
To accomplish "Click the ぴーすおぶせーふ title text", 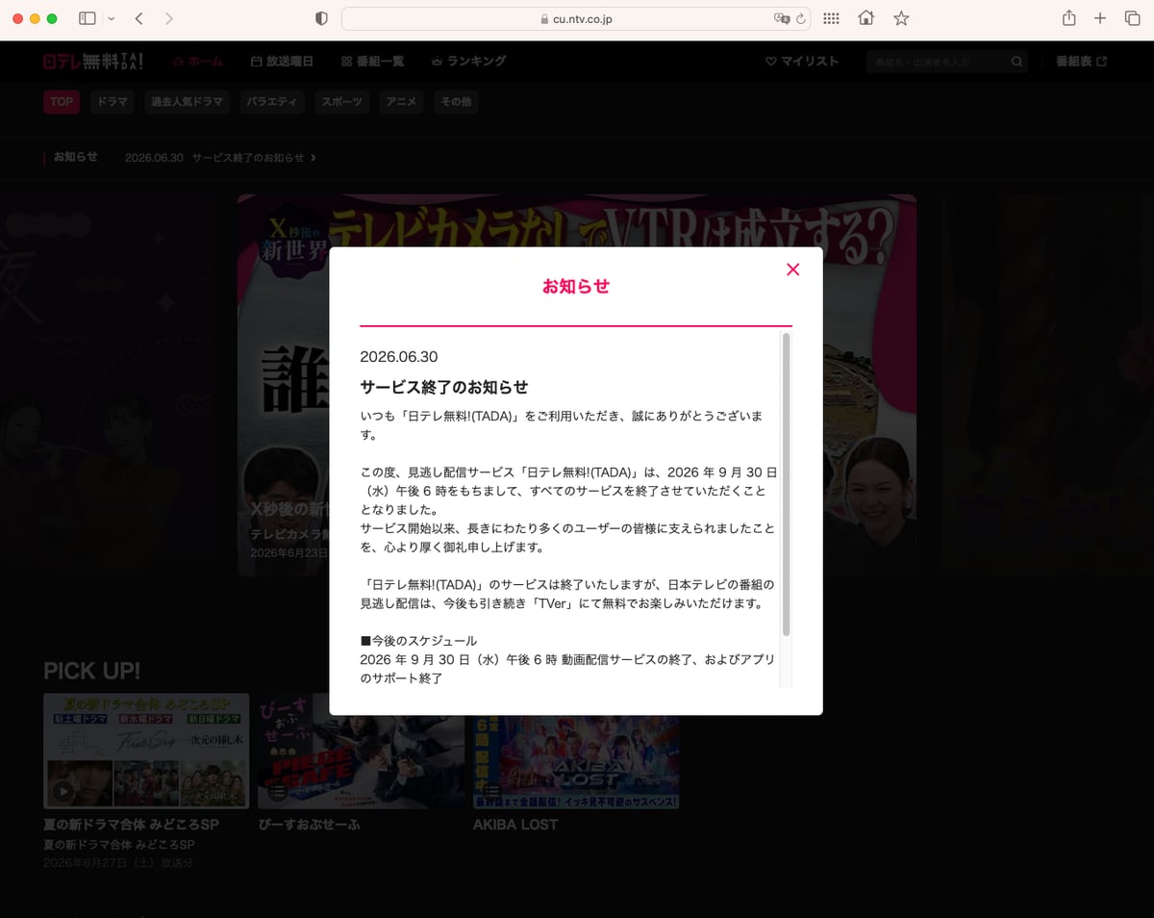I will coord(307,825).
